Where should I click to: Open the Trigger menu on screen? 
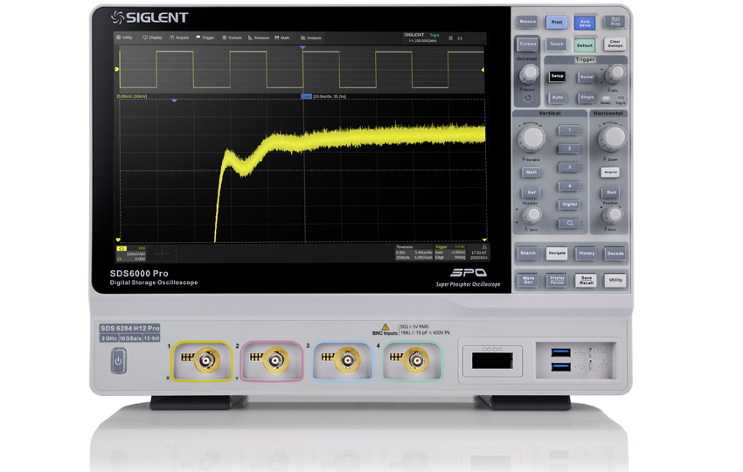point(205,38)
